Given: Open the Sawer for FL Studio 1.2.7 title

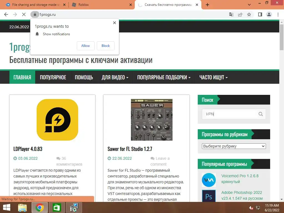Looking at the screenshot, I should click(x=130, y=149).
